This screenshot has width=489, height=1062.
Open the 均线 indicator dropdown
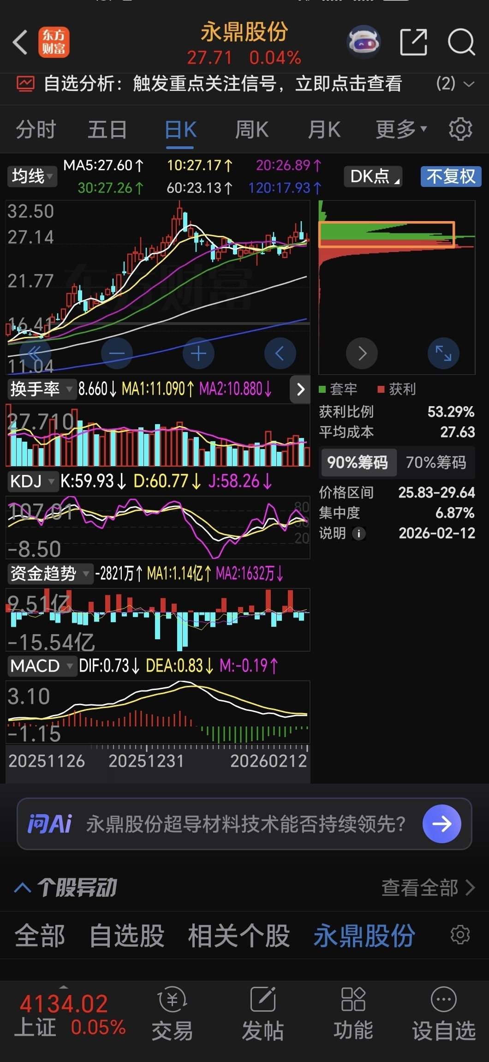click(x=32, y=176)
